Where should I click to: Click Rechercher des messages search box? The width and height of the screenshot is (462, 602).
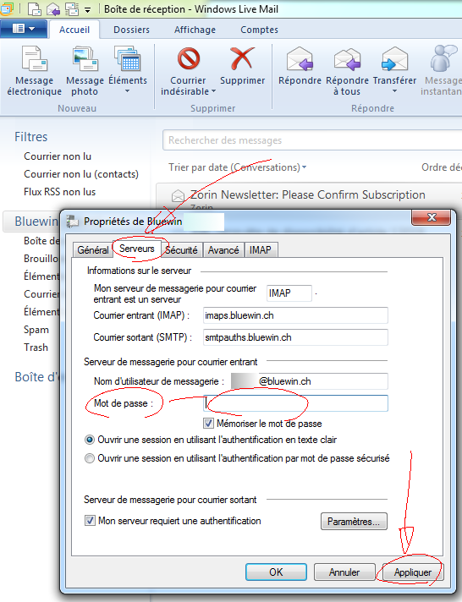312,140
